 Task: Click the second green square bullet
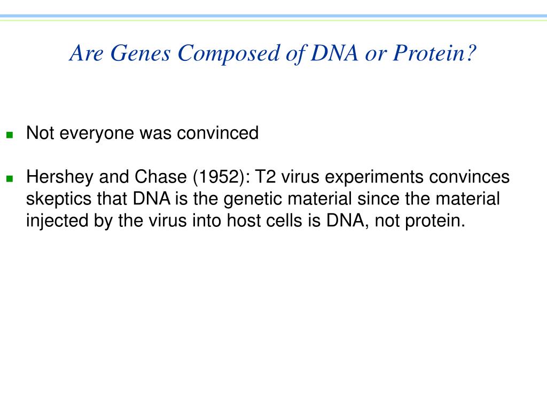[10, 179]
